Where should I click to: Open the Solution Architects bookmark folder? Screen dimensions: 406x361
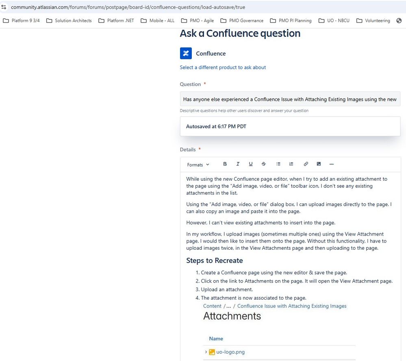pos(69,21)
